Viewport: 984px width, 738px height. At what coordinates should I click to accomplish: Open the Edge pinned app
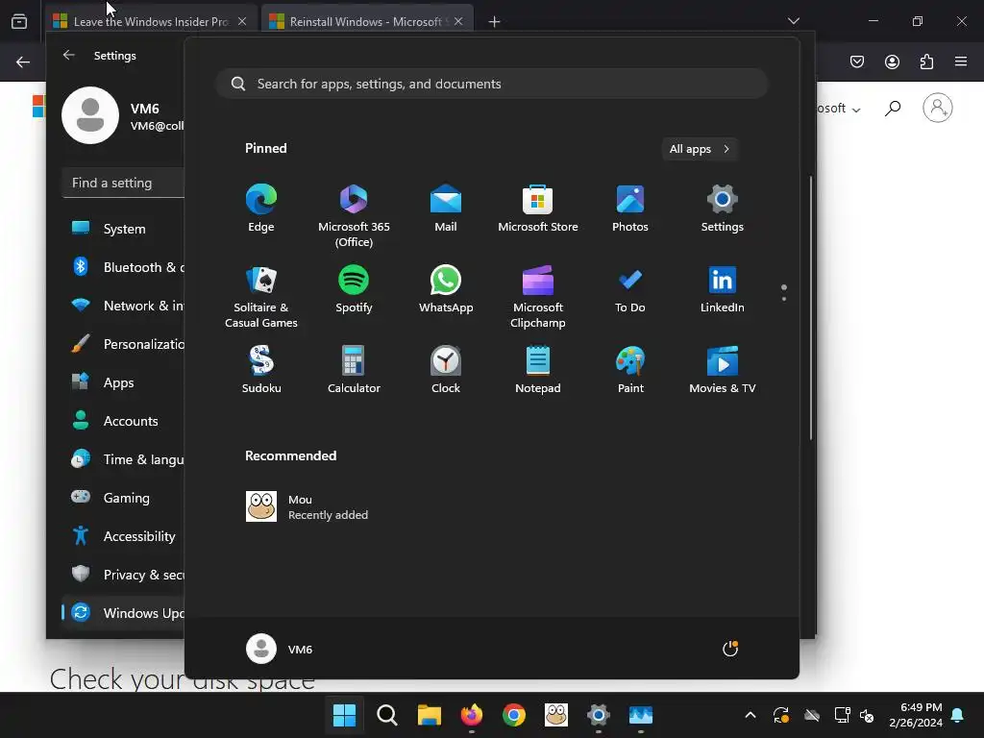coord(261,209)
